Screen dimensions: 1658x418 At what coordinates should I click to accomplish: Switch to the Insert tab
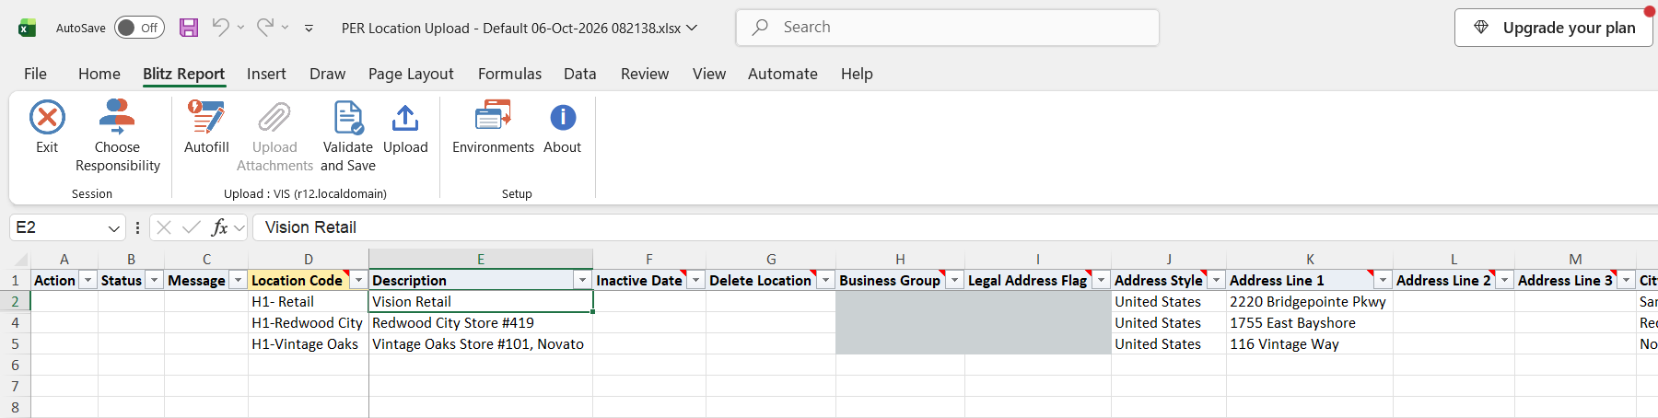point(266,74)
